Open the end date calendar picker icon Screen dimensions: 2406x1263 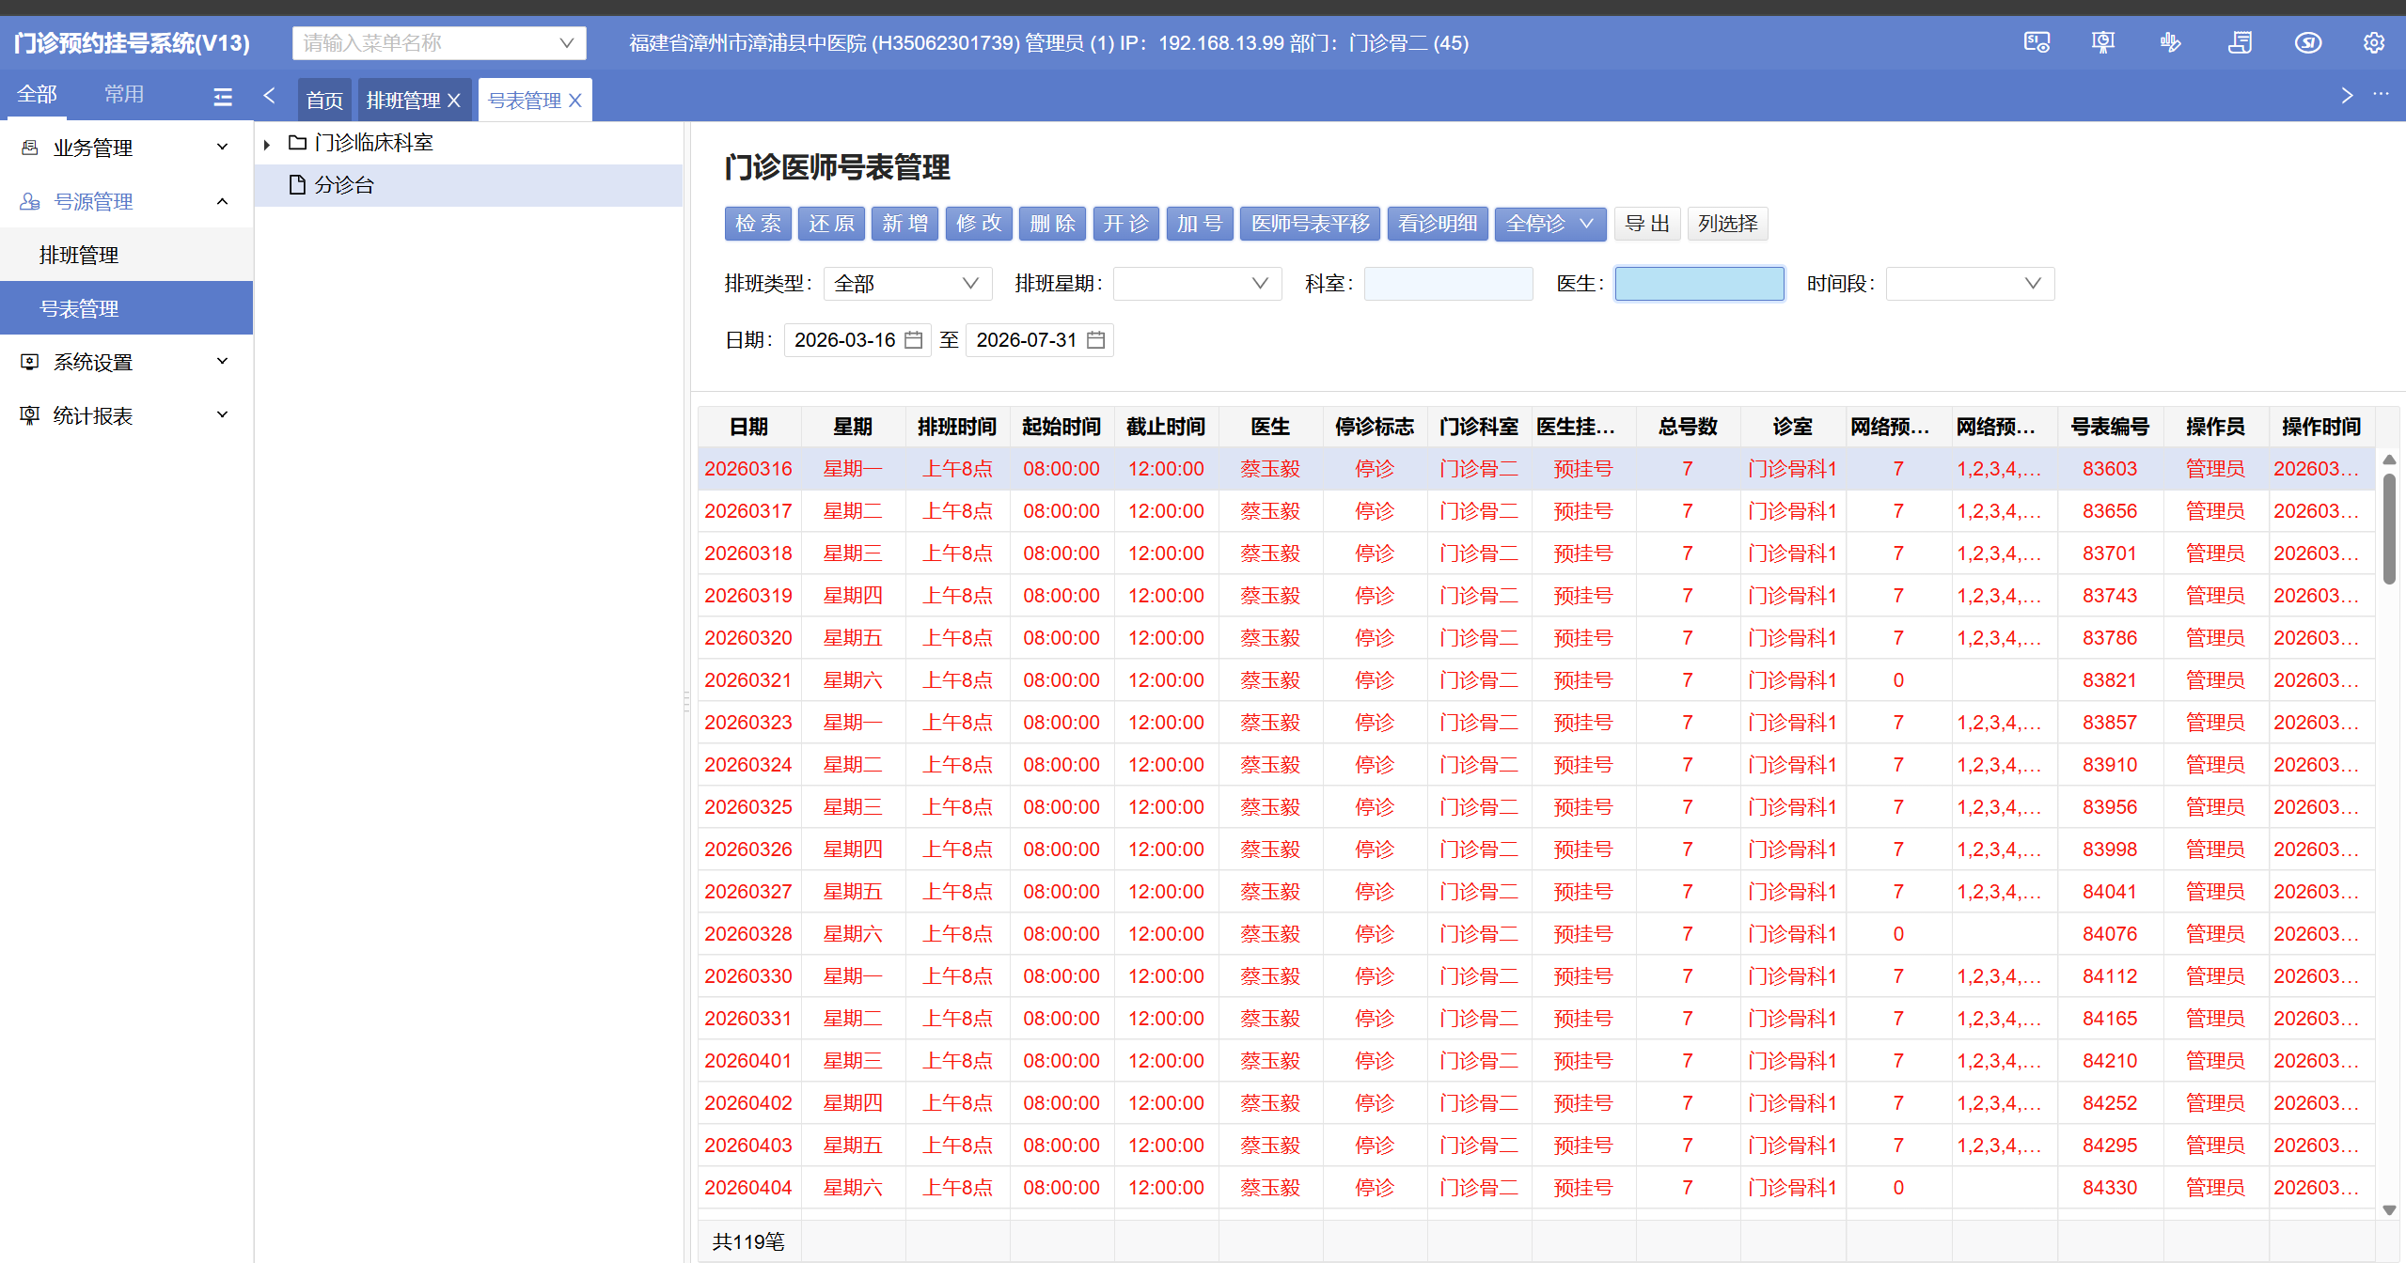coord(1095,340)
